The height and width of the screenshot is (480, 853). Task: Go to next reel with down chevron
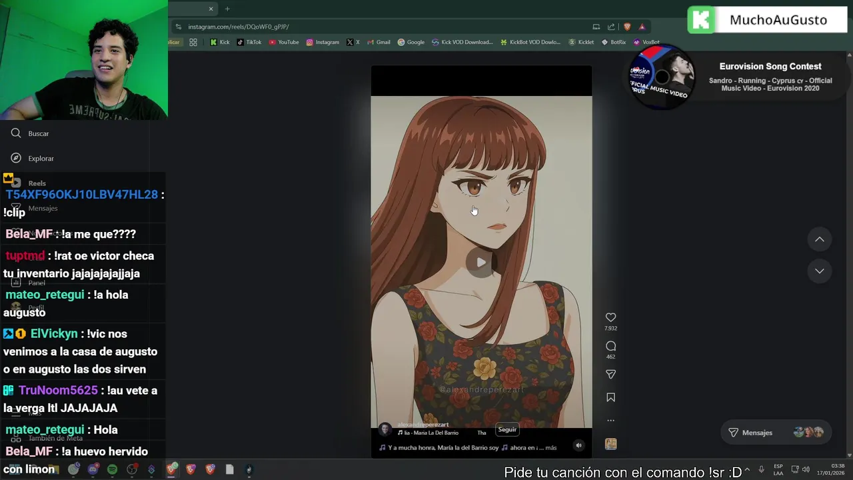[x=820, y=271]
